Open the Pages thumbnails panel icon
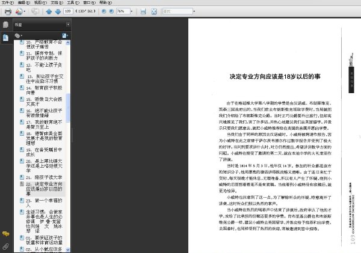The height and width of the screenshot is (253, 361). click(x=6, y=25)
